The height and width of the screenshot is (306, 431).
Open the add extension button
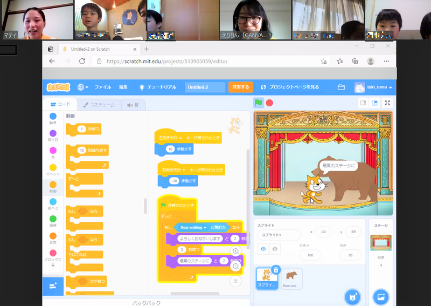tap(53, 286)
